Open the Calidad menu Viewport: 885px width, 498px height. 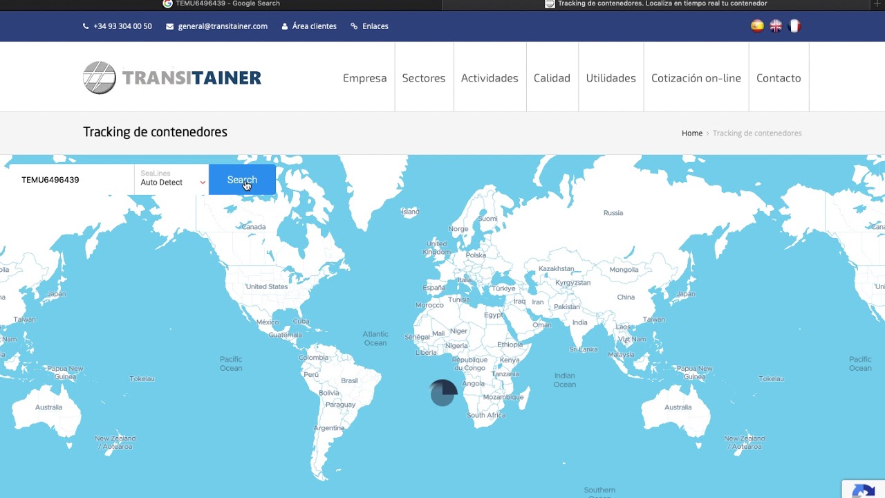coord(552,78)
